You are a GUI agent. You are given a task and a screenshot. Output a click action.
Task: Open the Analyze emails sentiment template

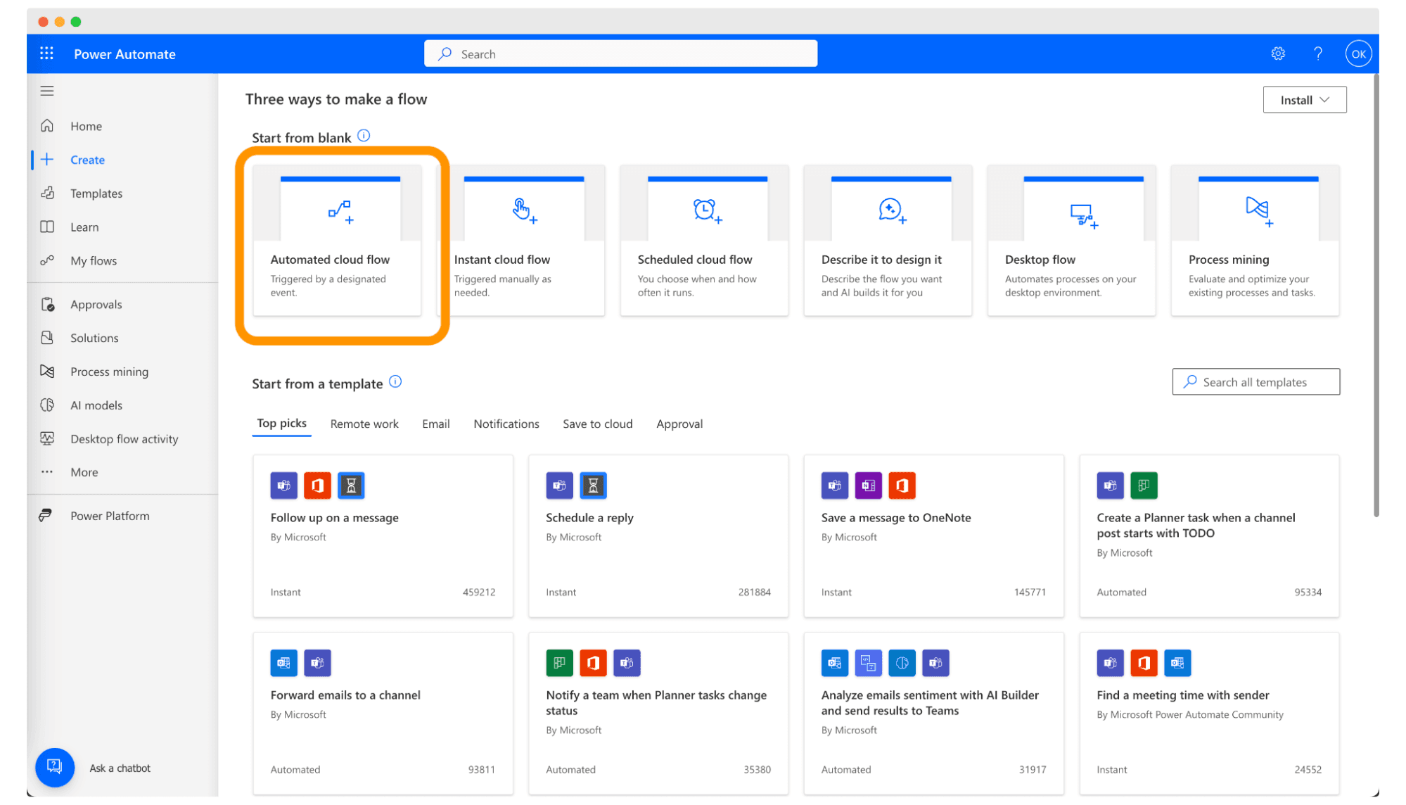[x=933, y=714]
